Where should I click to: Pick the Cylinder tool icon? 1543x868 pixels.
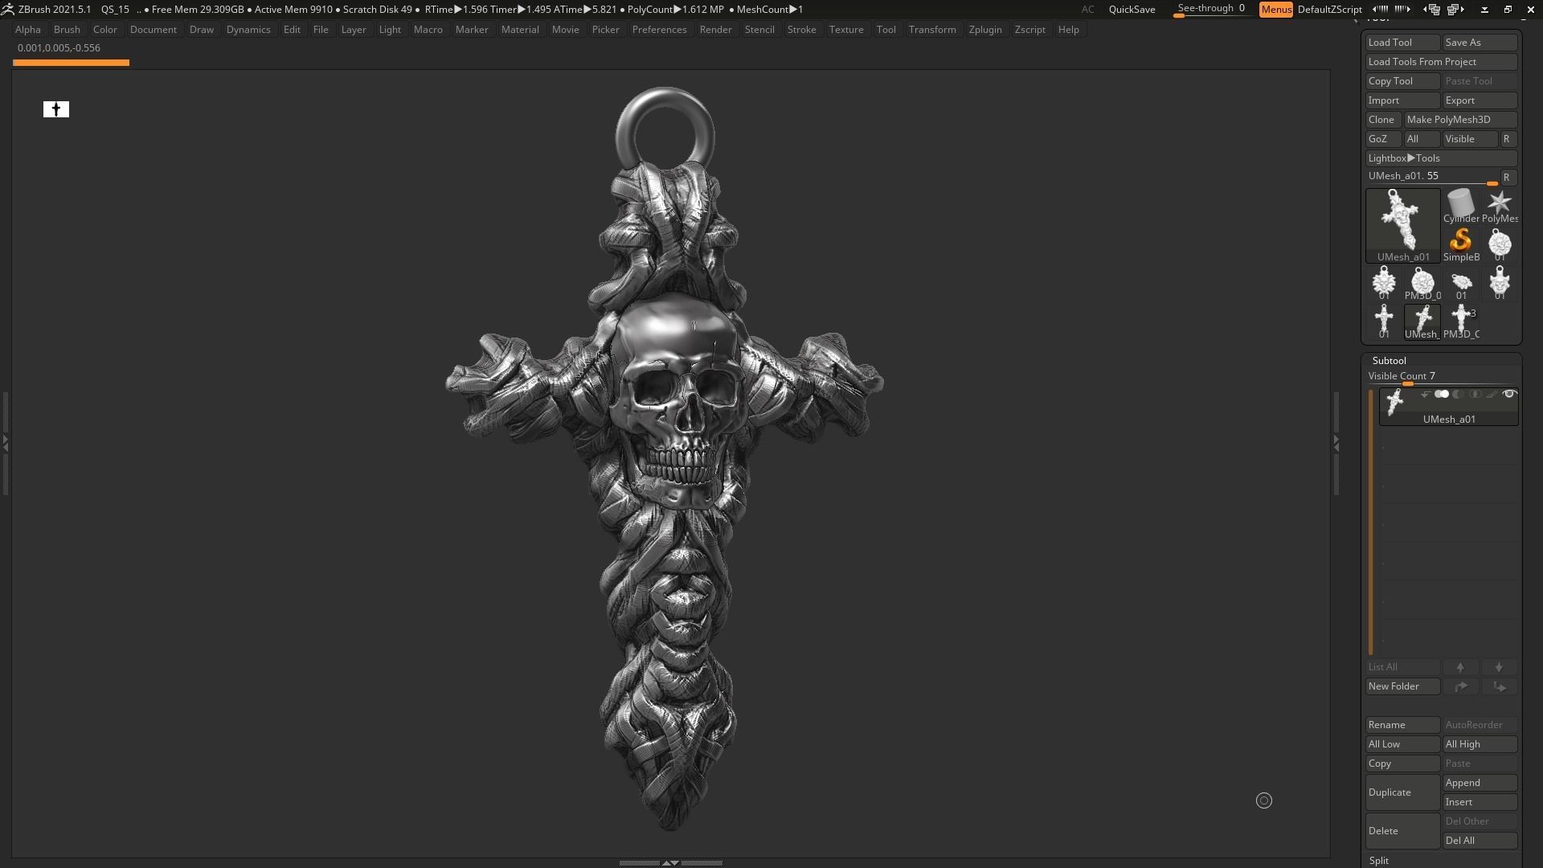point(1461,207)
